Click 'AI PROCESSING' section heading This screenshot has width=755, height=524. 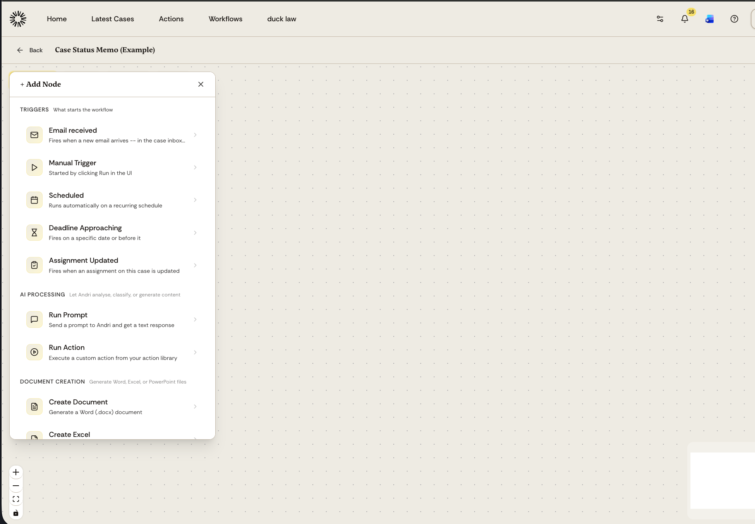pyautogui.click(x=43, y=295)
